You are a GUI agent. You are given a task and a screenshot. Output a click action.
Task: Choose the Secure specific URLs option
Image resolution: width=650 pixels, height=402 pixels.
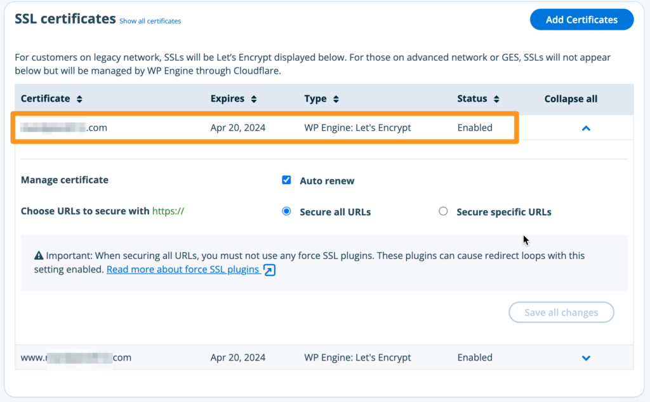pos(443,211)
